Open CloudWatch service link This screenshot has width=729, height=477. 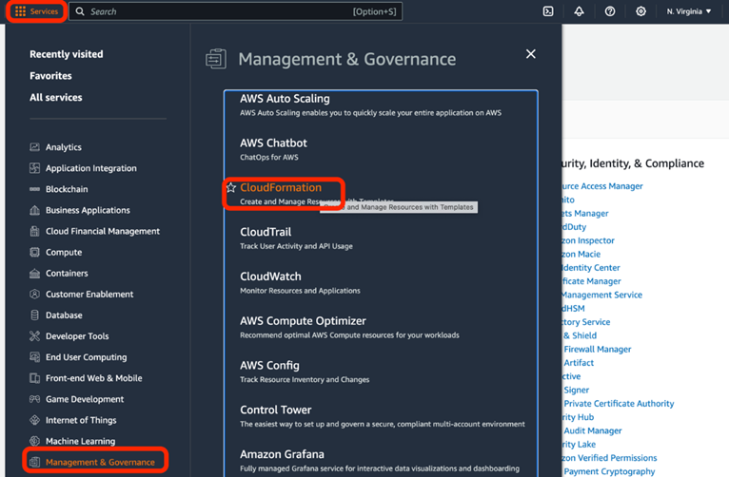pyautogui.click(x=270, y=277)
